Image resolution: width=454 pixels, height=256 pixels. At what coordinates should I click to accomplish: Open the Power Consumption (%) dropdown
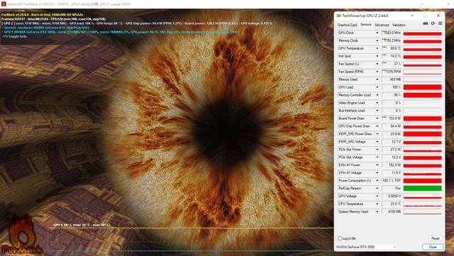click(377, 181)
